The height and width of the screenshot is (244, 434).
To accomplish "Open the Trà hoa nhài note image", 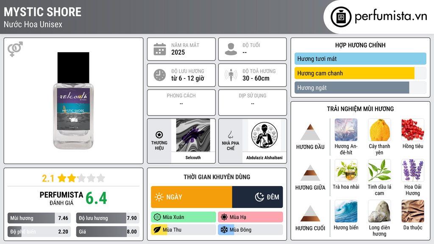I will pos(346,171).
